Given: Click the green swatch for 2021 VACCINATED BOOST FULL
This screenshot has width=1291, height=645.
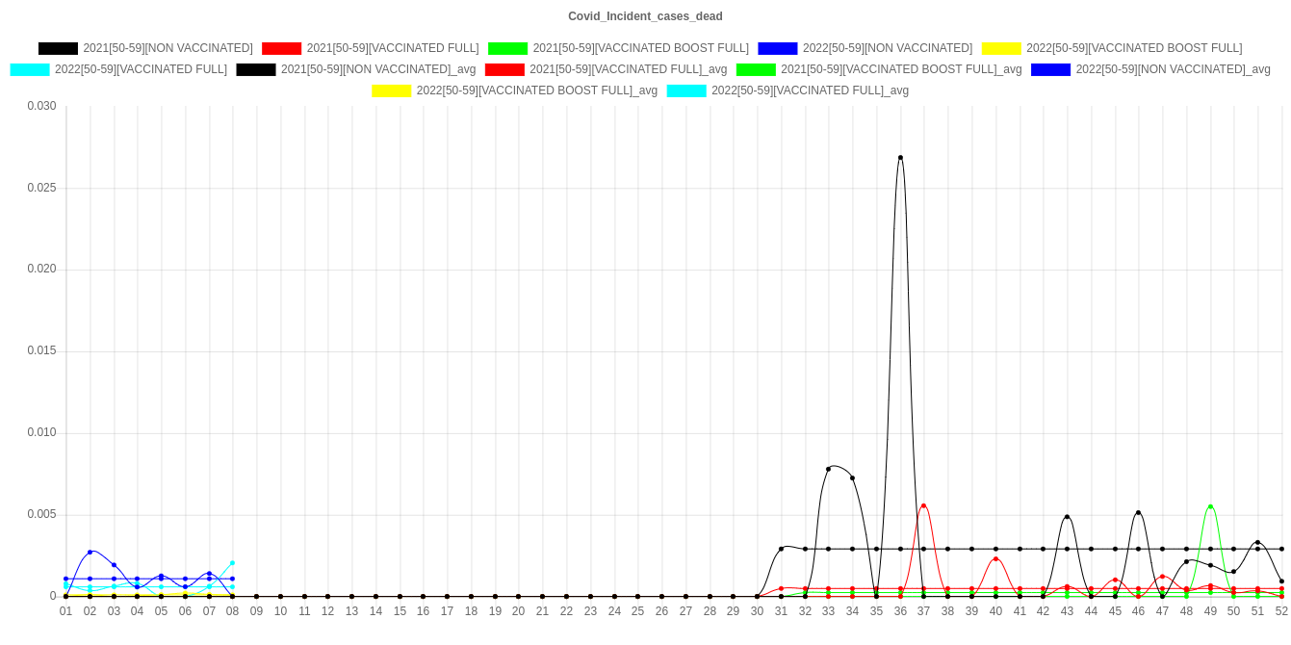Looking at the screenshot, I should pyautogui.click(x=507, y=48).
